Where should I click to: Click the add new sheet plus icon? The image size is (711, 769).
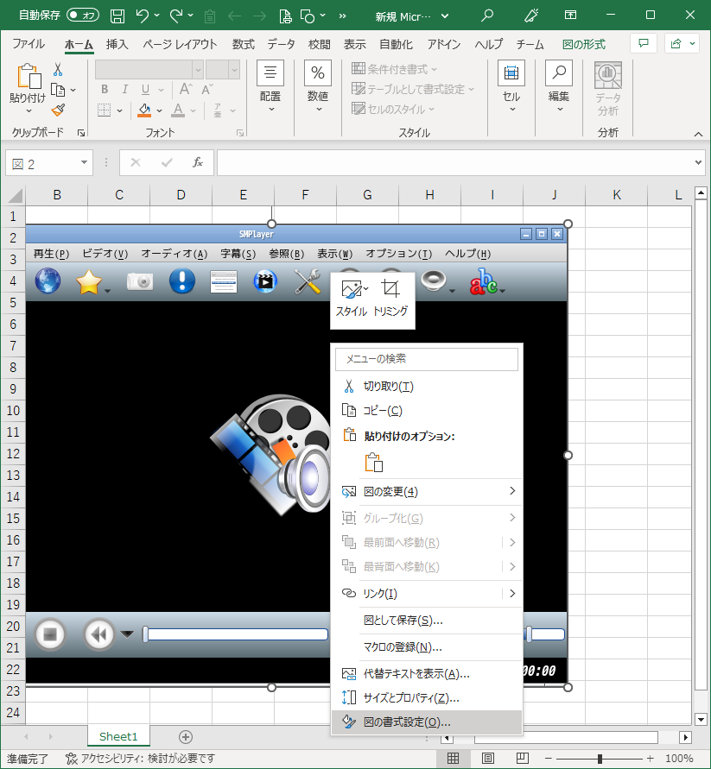(x=186, y=736)
